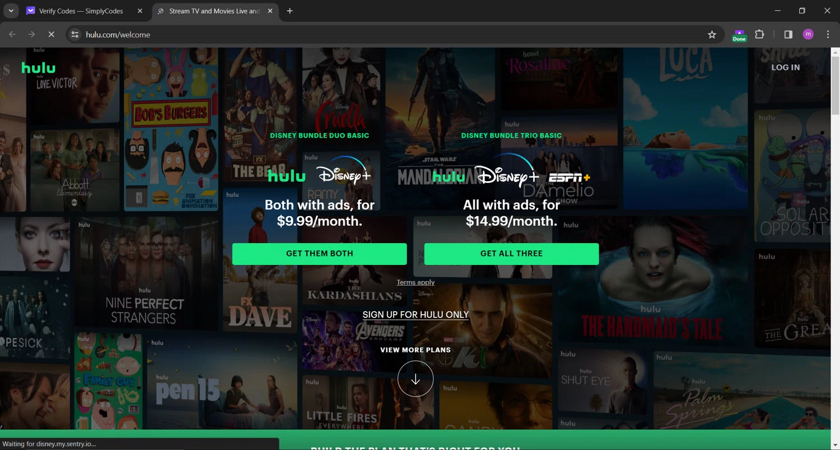Viewport: 840px width, 450px height.
Task: Click the Family Guy poster
Action: pos(108,381)
